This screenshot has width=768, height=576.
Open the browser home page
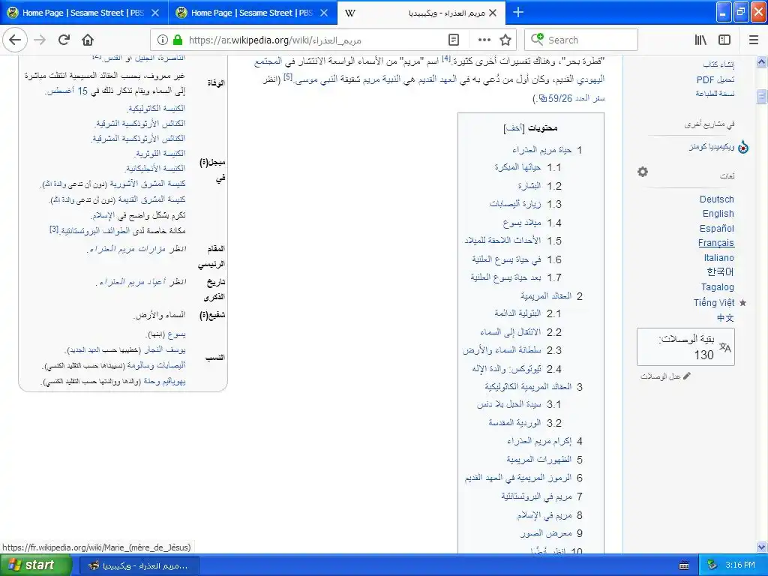coord(88,40)
